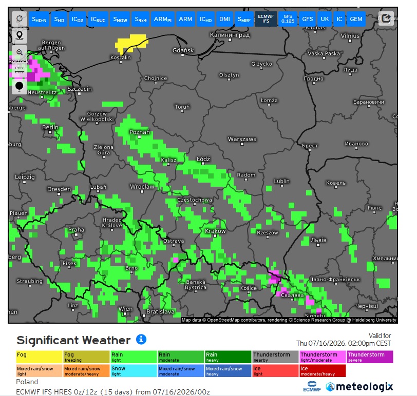
Task: Toggle the city labels icon
Action: point(20,70)
